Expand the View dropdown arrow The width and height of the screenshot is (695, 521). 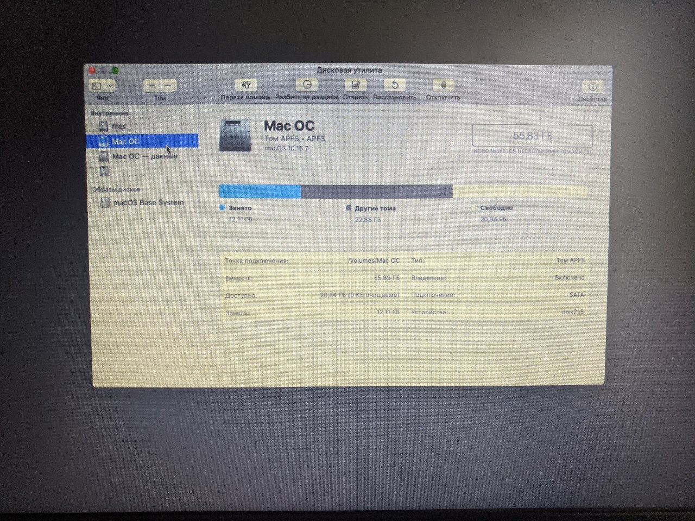point(110,86)
